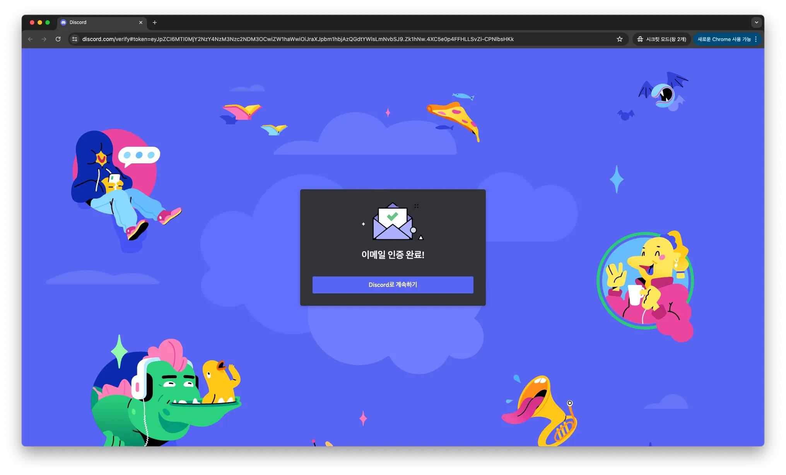The image size is (786, 475).
Task: Click the 새로운 Chrome 사용 가능 update button
Action: pyautogui.click(x=723, y=39)
